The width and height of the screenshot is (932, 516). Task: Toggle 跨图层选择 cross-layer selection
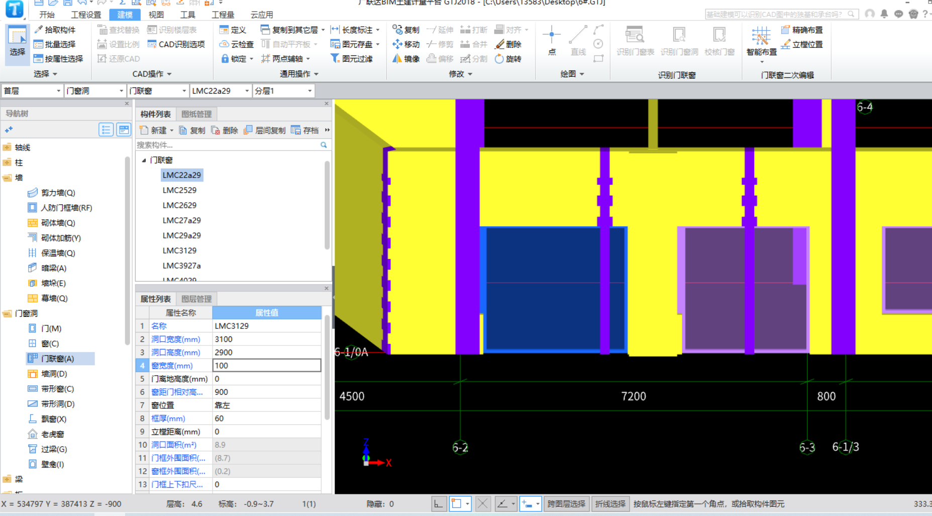pos(566,503)
